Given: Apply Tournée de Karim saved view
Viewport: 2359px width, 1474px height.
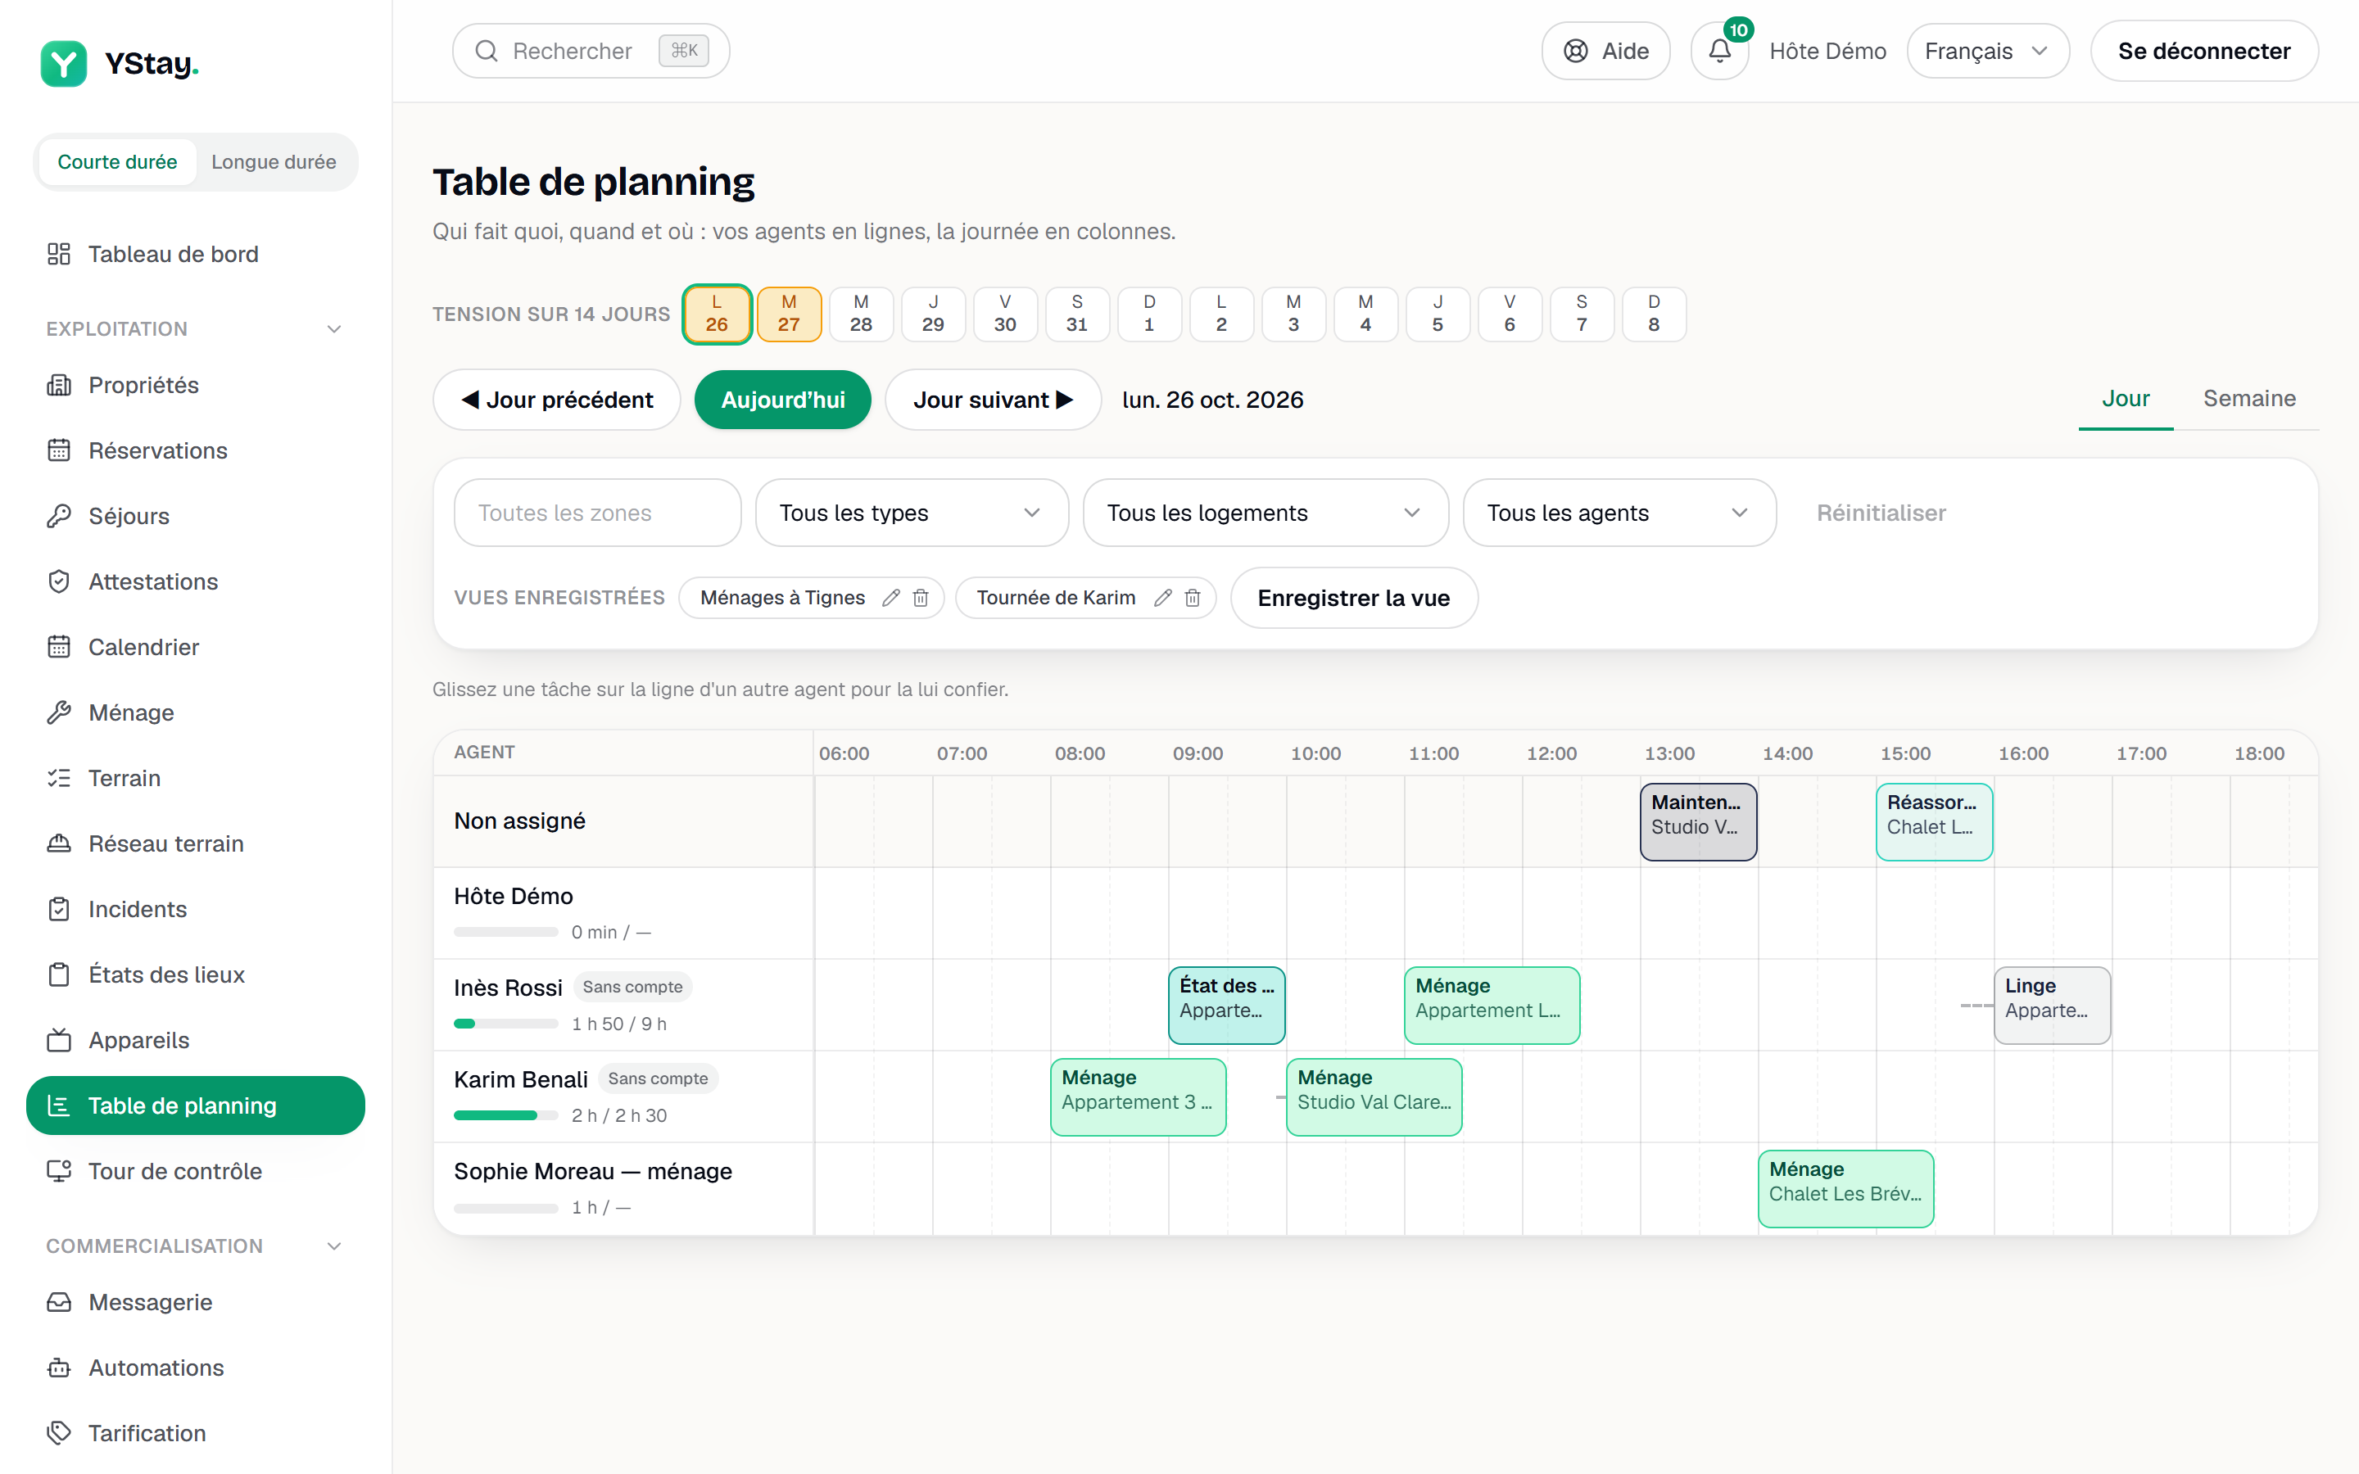Looking at the screenshot, I should click(1056, 598).
